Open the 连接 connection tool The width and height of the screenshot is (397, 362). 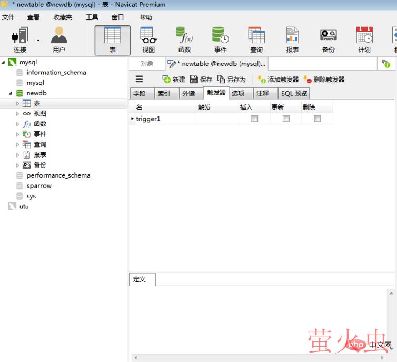point(20,40)
